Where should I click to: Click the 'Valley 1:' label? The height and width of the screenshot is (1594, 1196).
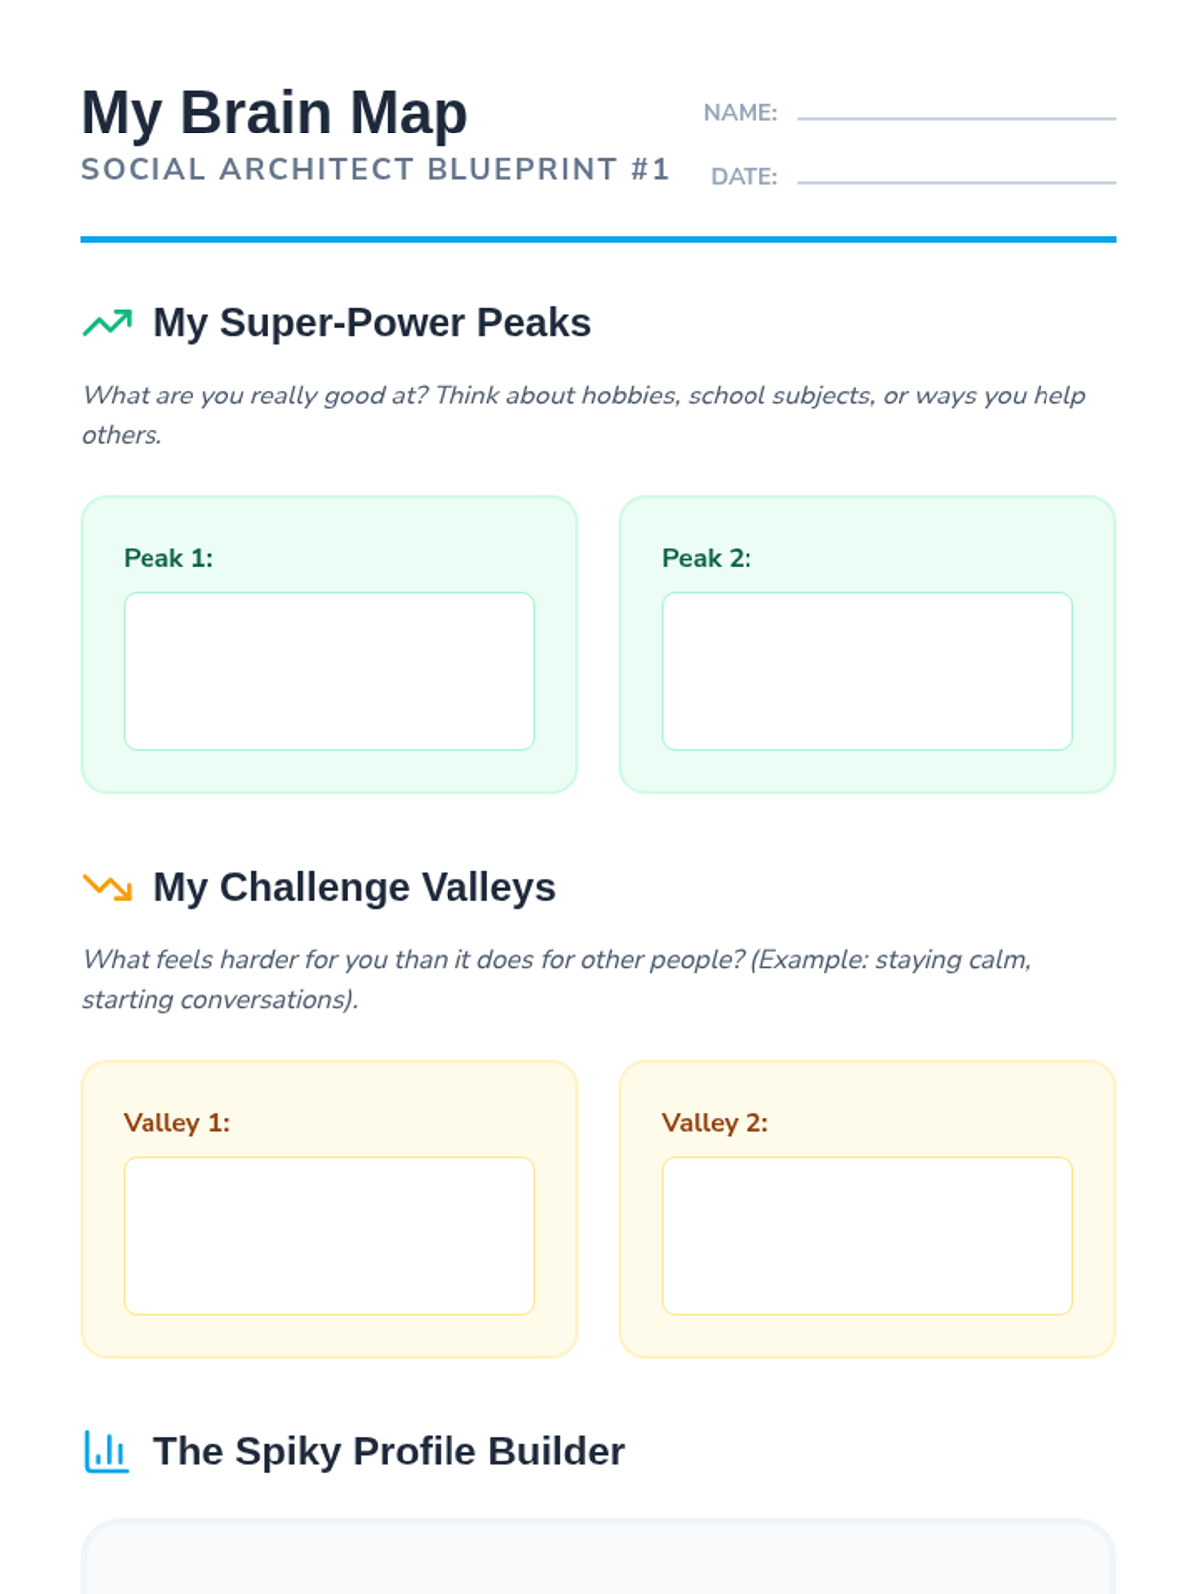(176, 1123)
